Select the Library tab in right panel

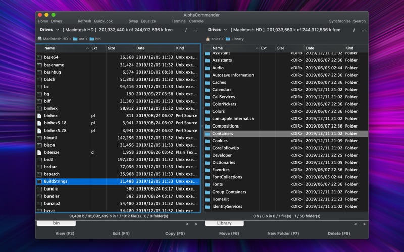pos(224,223)
